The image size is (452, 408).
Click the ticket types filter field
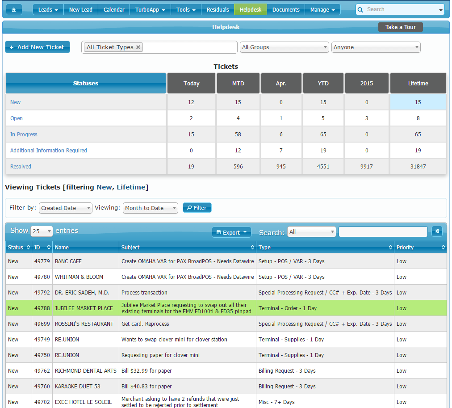point(159,47)
